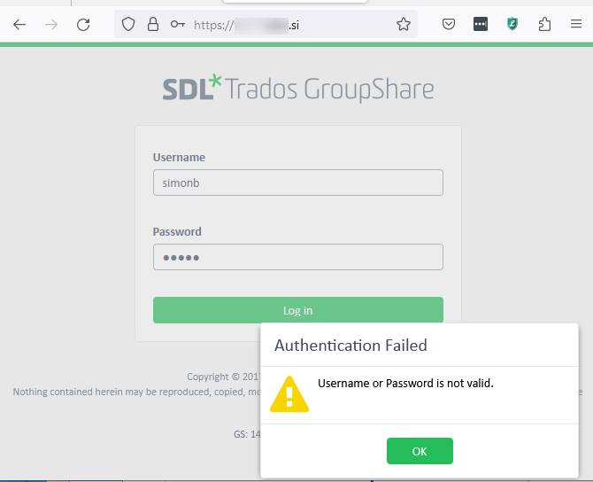Click the "Password" field label
The height and width of the screenshot is (482, 593).
pyautogui.click(x=177, y=232)
